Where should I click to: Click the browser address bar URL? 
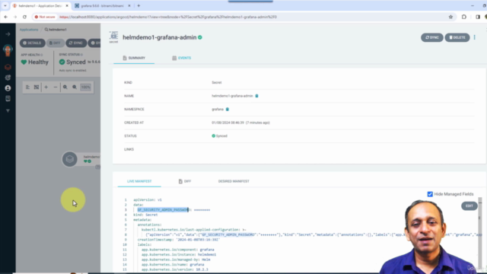(x=167, y=17)
